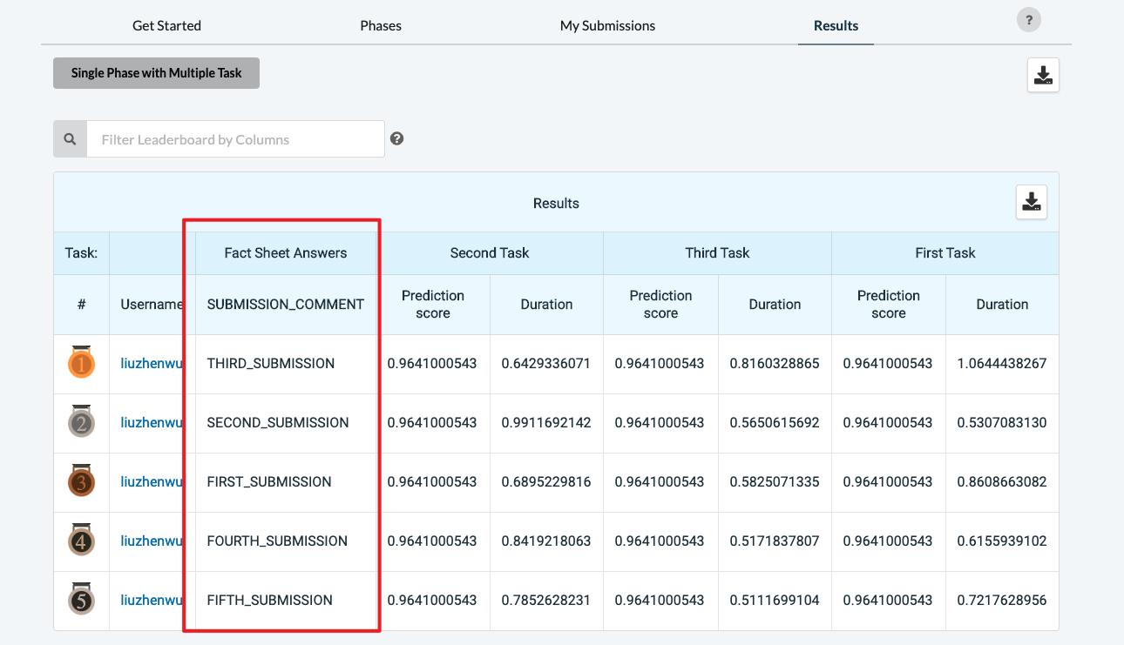Open the Phases tab

pos(381,25)
